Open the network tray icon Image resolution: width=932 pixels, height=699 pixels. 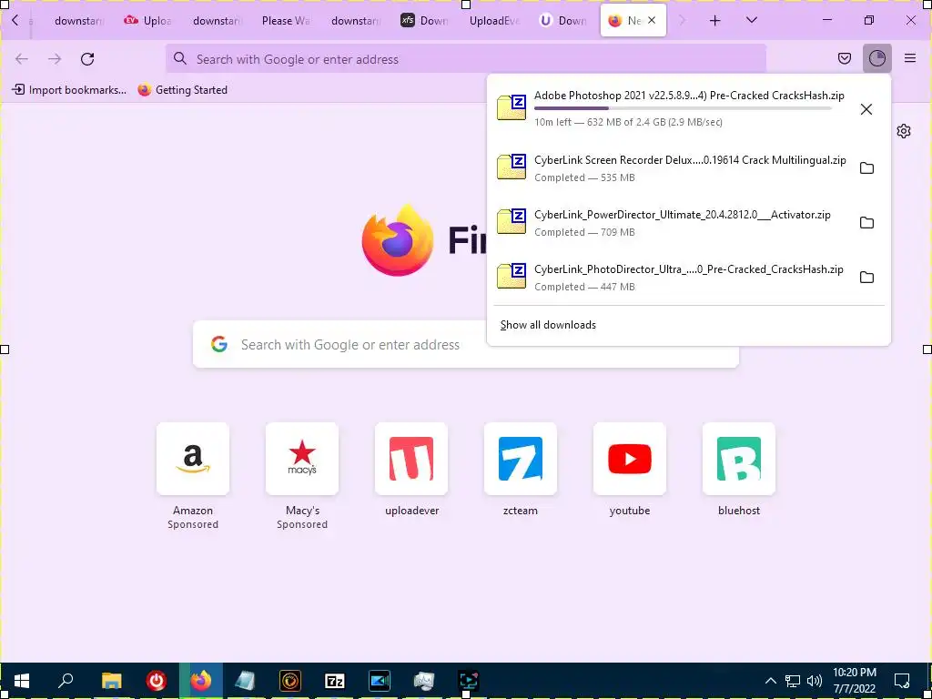click(x=793, y=681)
